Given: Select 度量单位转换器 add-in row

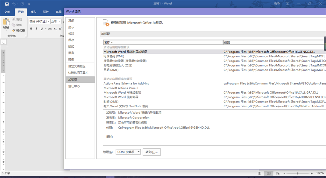Looking at the screenshot, I should coord(214,61).
